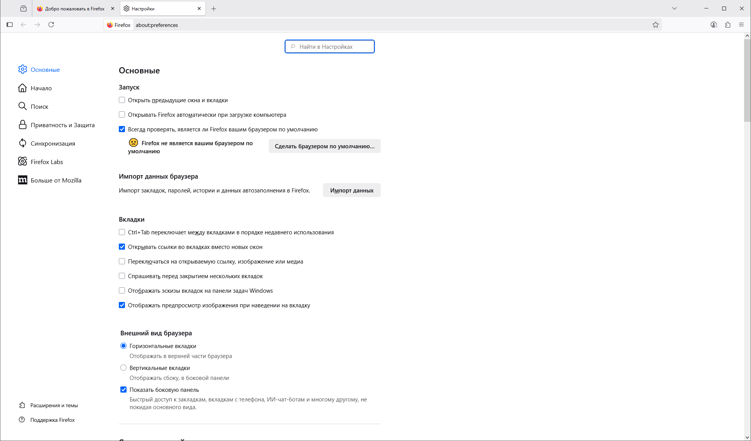751x441 pixels.
Task: Expand the list all tabs chevron
Action: 674,8
